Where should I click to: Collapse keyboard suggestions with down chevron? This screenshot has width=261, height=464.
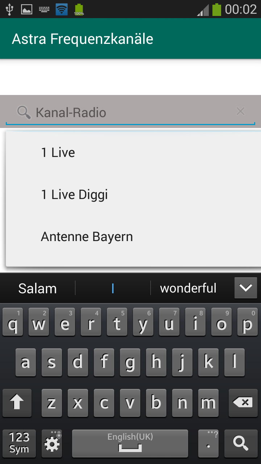[246, 288]
